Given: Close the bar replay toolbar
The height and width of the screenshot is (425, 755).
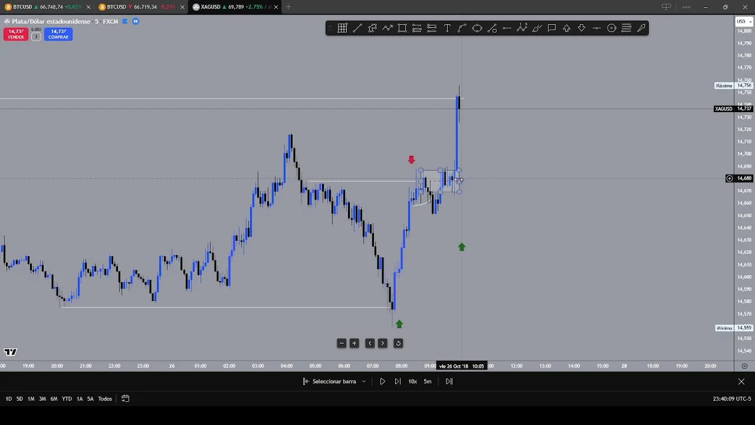Looking at the screenshot, I should (741, 381).
